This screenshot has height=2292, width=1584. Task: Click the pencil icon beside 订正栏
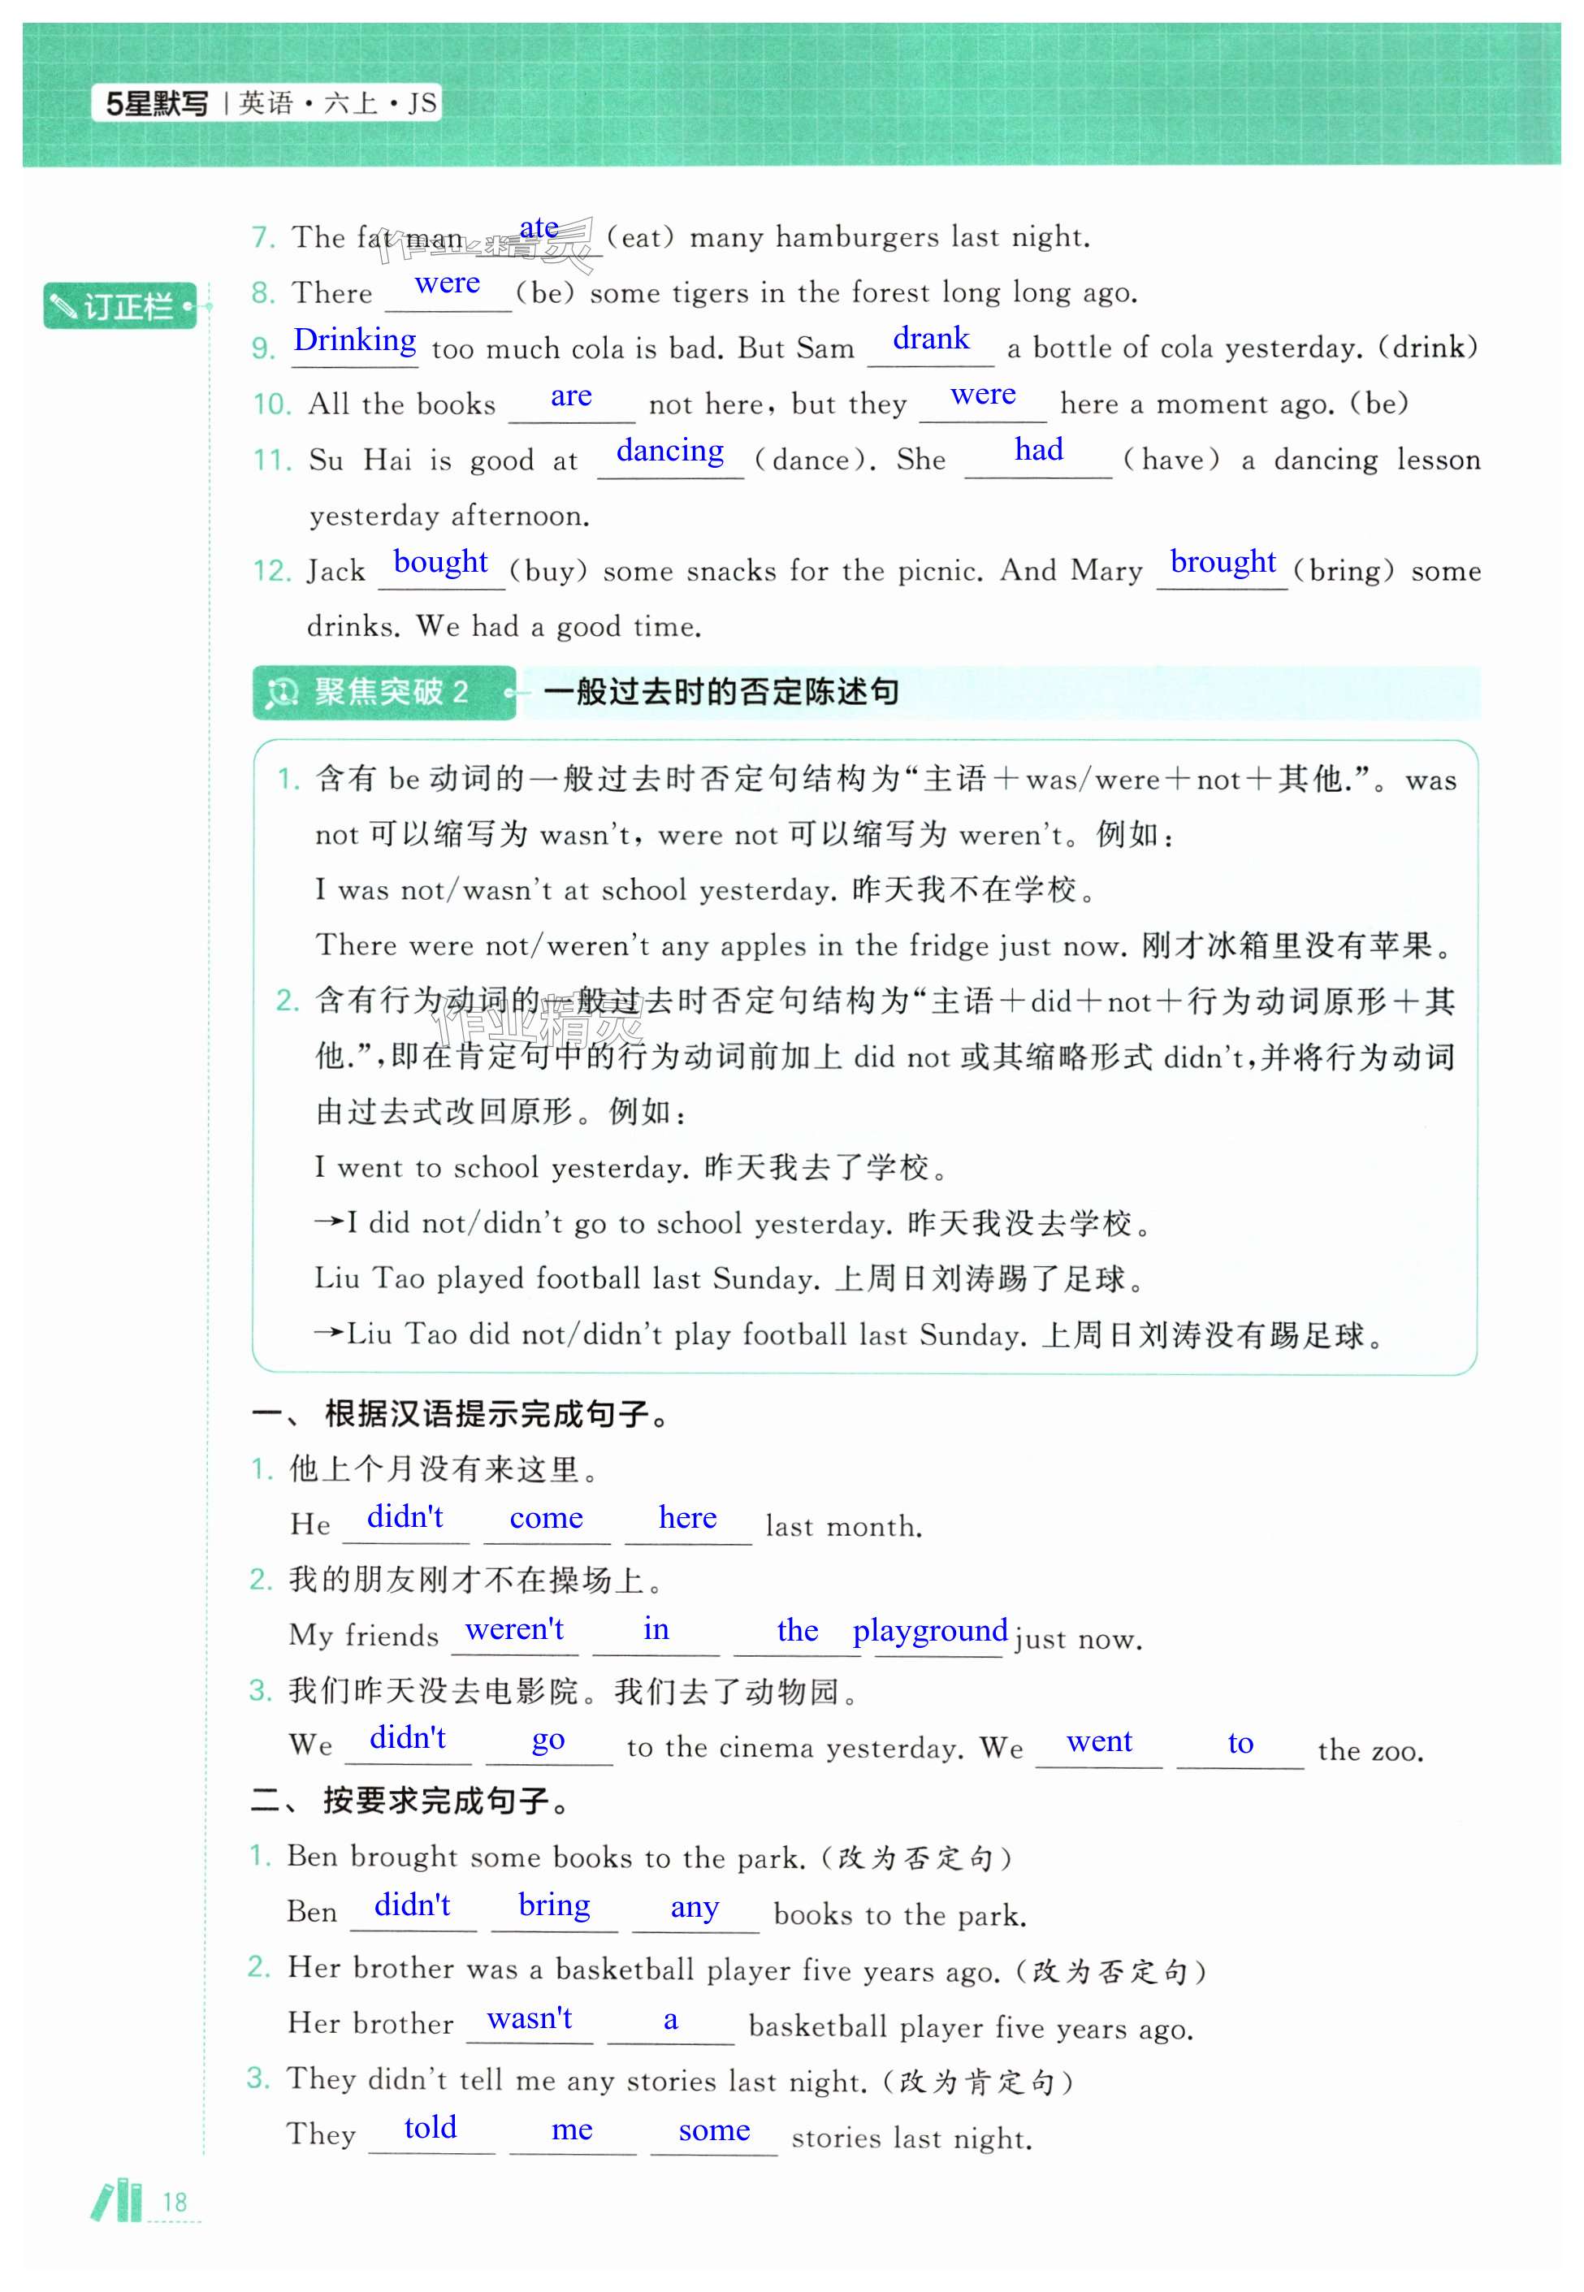(64, 306)
